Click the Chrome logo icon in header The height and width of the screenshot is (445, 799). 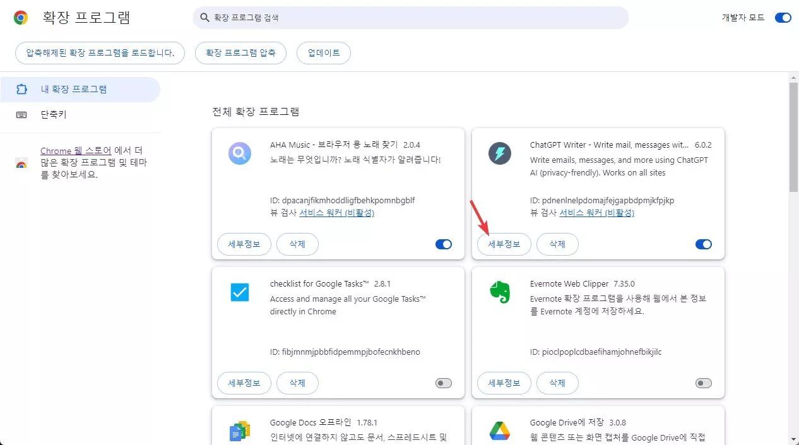(x=20, y=18)
